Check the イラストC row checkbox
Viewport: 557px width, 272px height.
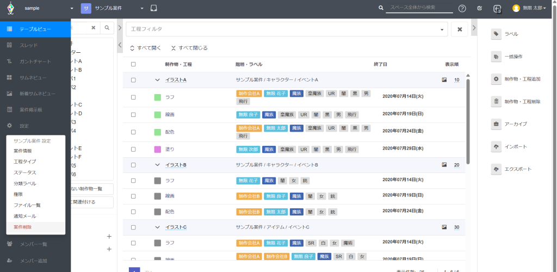(133, 227)
